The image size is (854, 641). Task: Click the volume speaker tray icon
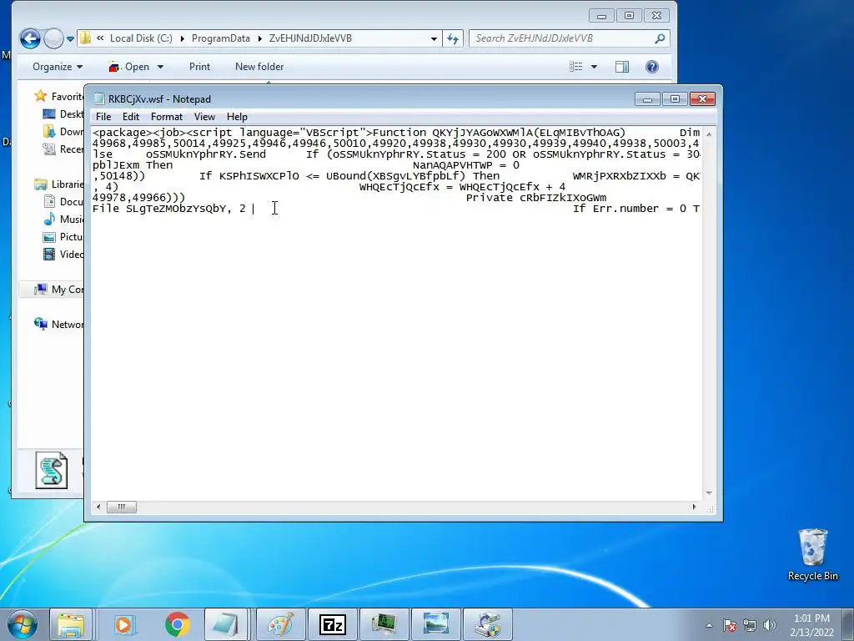770,625
